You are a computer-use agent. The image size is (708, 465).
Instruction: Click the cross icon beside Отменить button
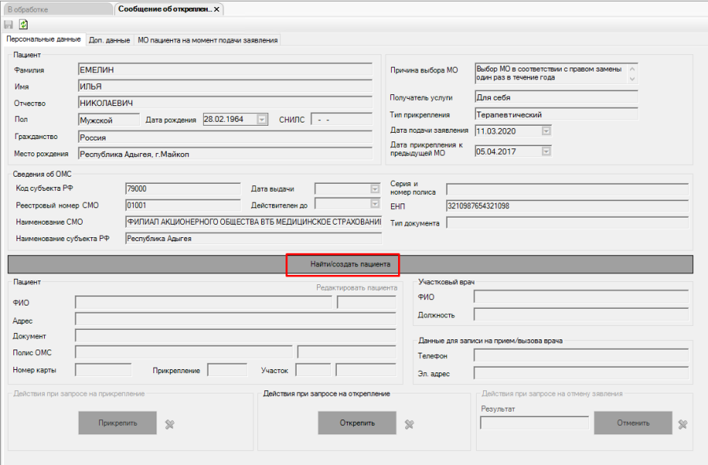(x=683, y=424)
